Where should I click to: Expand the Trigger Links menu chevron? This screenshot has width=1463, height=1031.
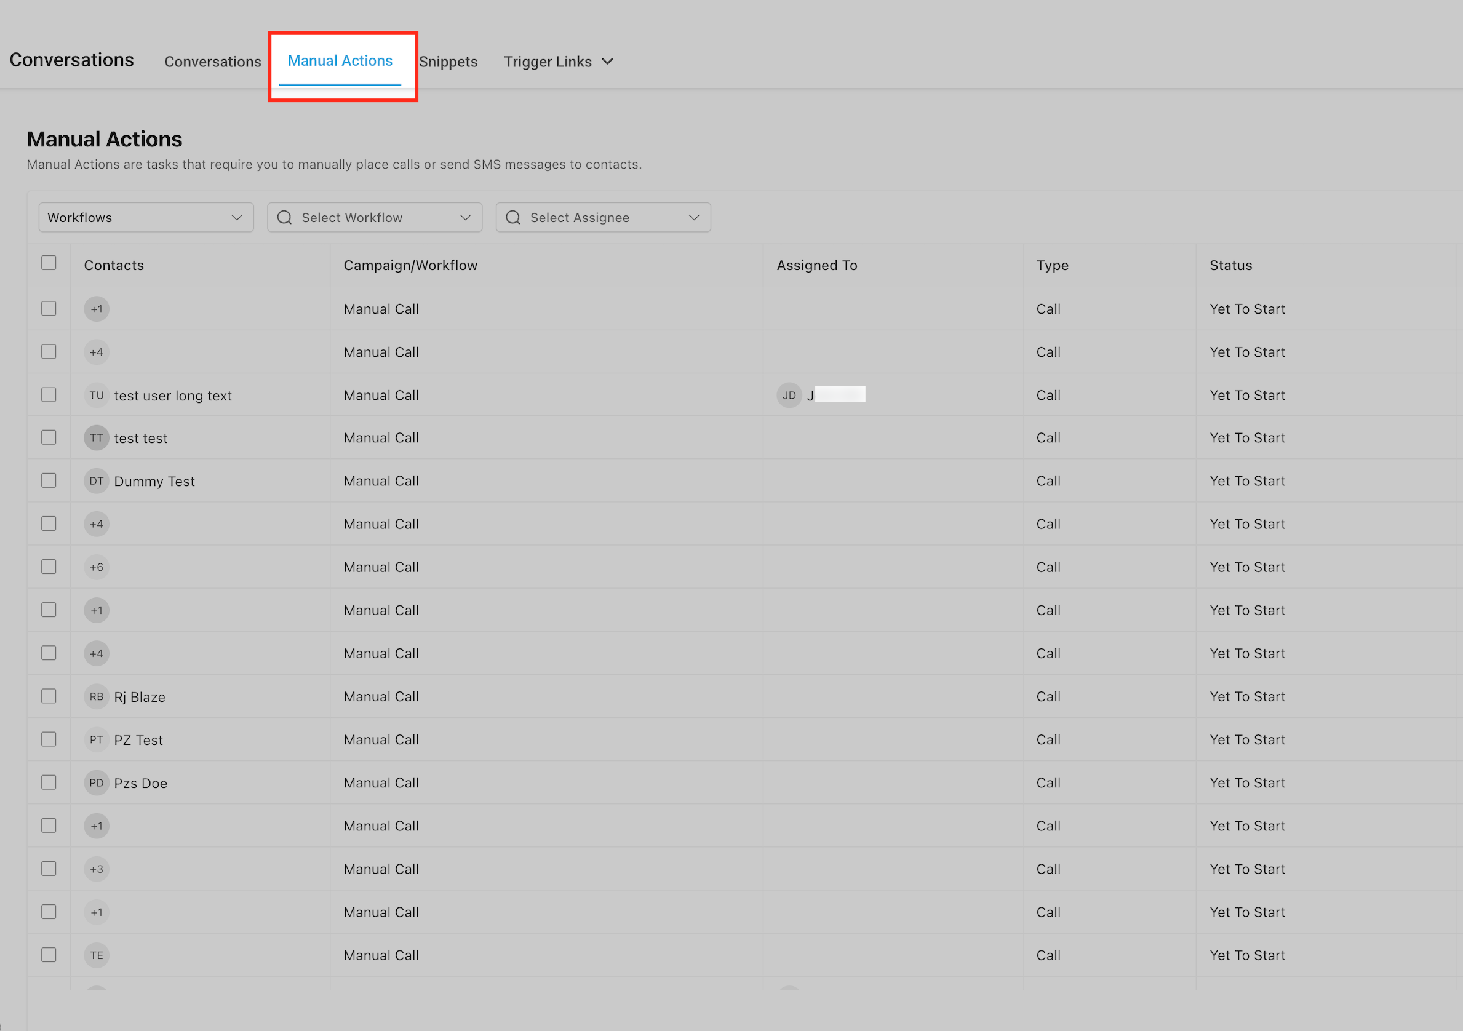(x=607, y=62)
